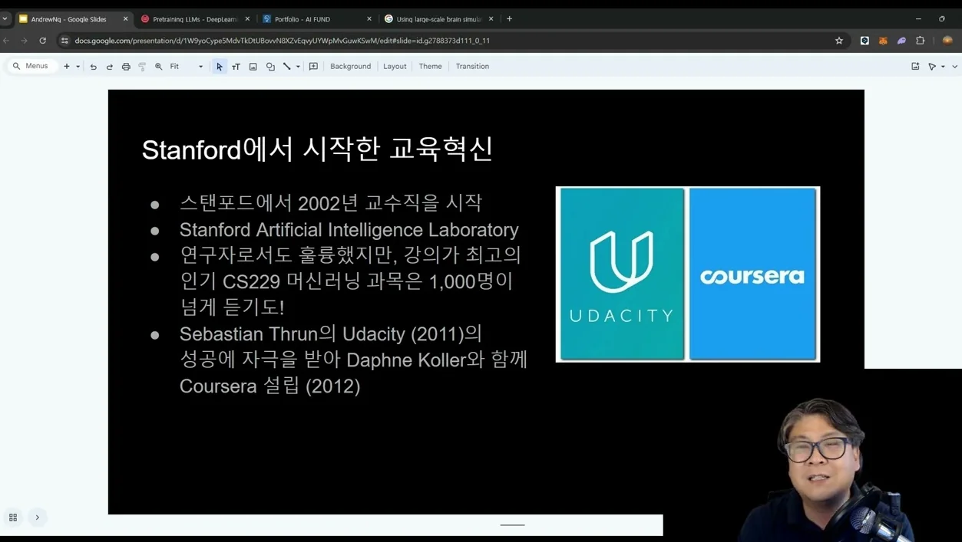Click the 'Stanford Artificial Intelligence Laboratory' bullet

pos(349,230)
